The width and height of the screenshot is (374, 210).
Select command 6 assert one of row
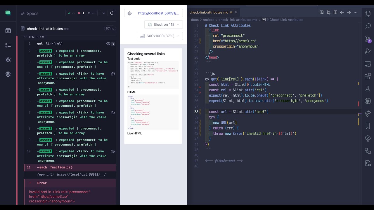pyautogui.click(x=70, y=104)
